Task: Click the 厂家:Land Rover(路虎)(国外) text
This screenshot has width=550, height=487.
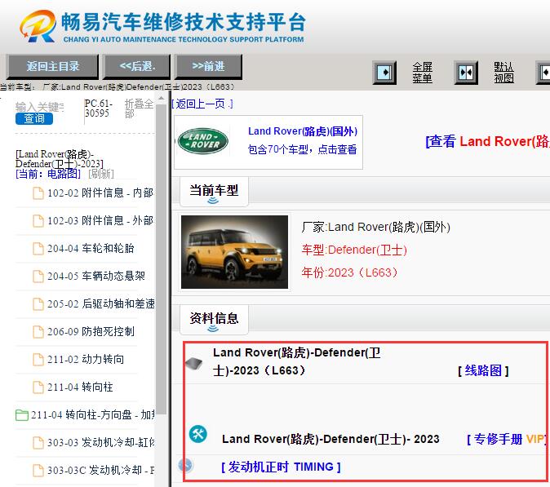Action: 375,228
